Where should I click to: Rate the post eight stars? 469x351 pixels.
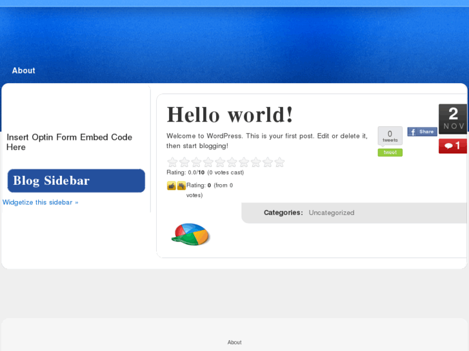(x=255, y=162)
